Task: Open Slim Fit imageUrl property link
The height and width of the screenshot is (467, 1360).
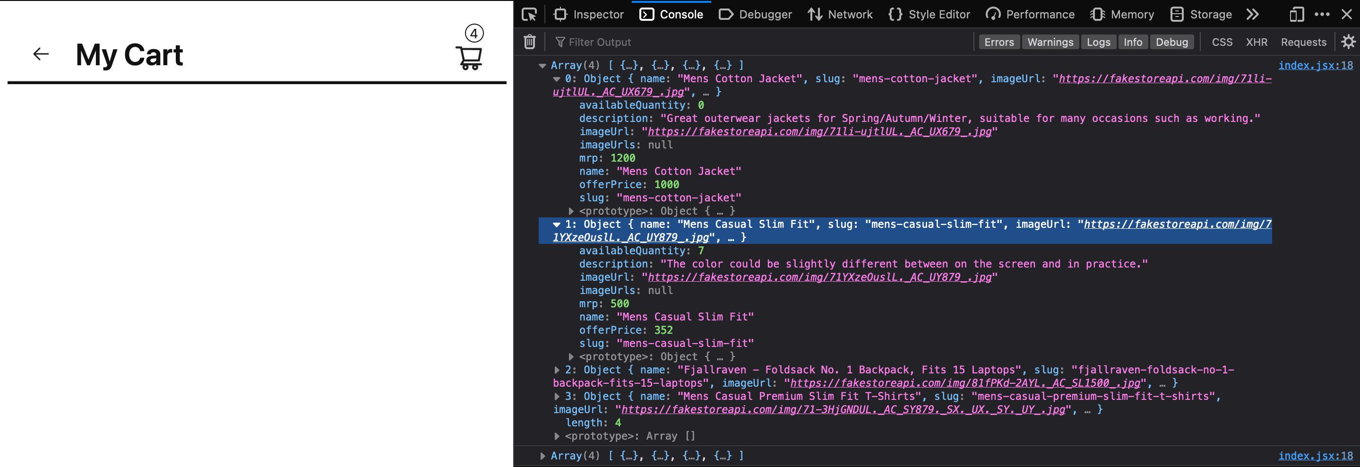Action: click(819, 277)
